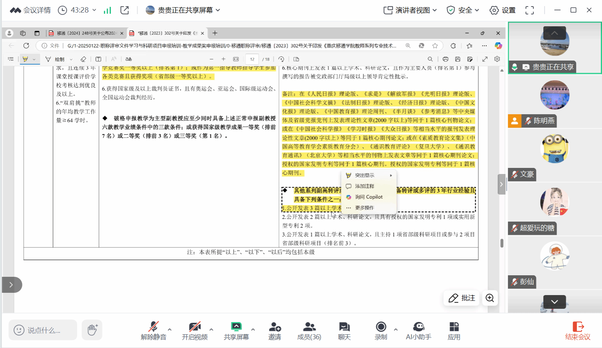This screenshot has width=602, height=348.
Task: Expand the participant list down arrow
Action: point(554,302)
